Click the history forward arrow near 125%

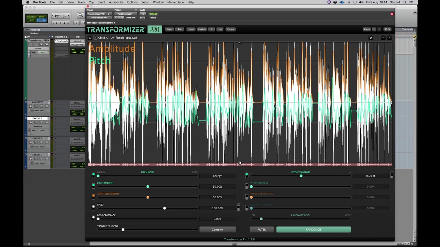379,30
